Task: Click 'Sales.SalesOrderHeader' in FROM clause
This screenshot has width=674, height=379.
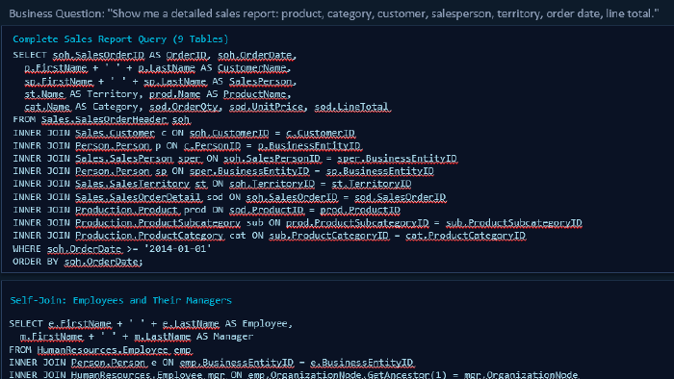Action: pos(104,119)
